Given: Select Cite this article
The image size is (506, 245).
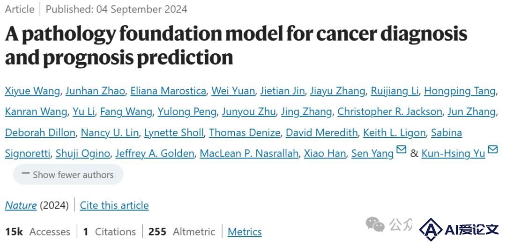Looking at the screenshot, I should (114, 205).
